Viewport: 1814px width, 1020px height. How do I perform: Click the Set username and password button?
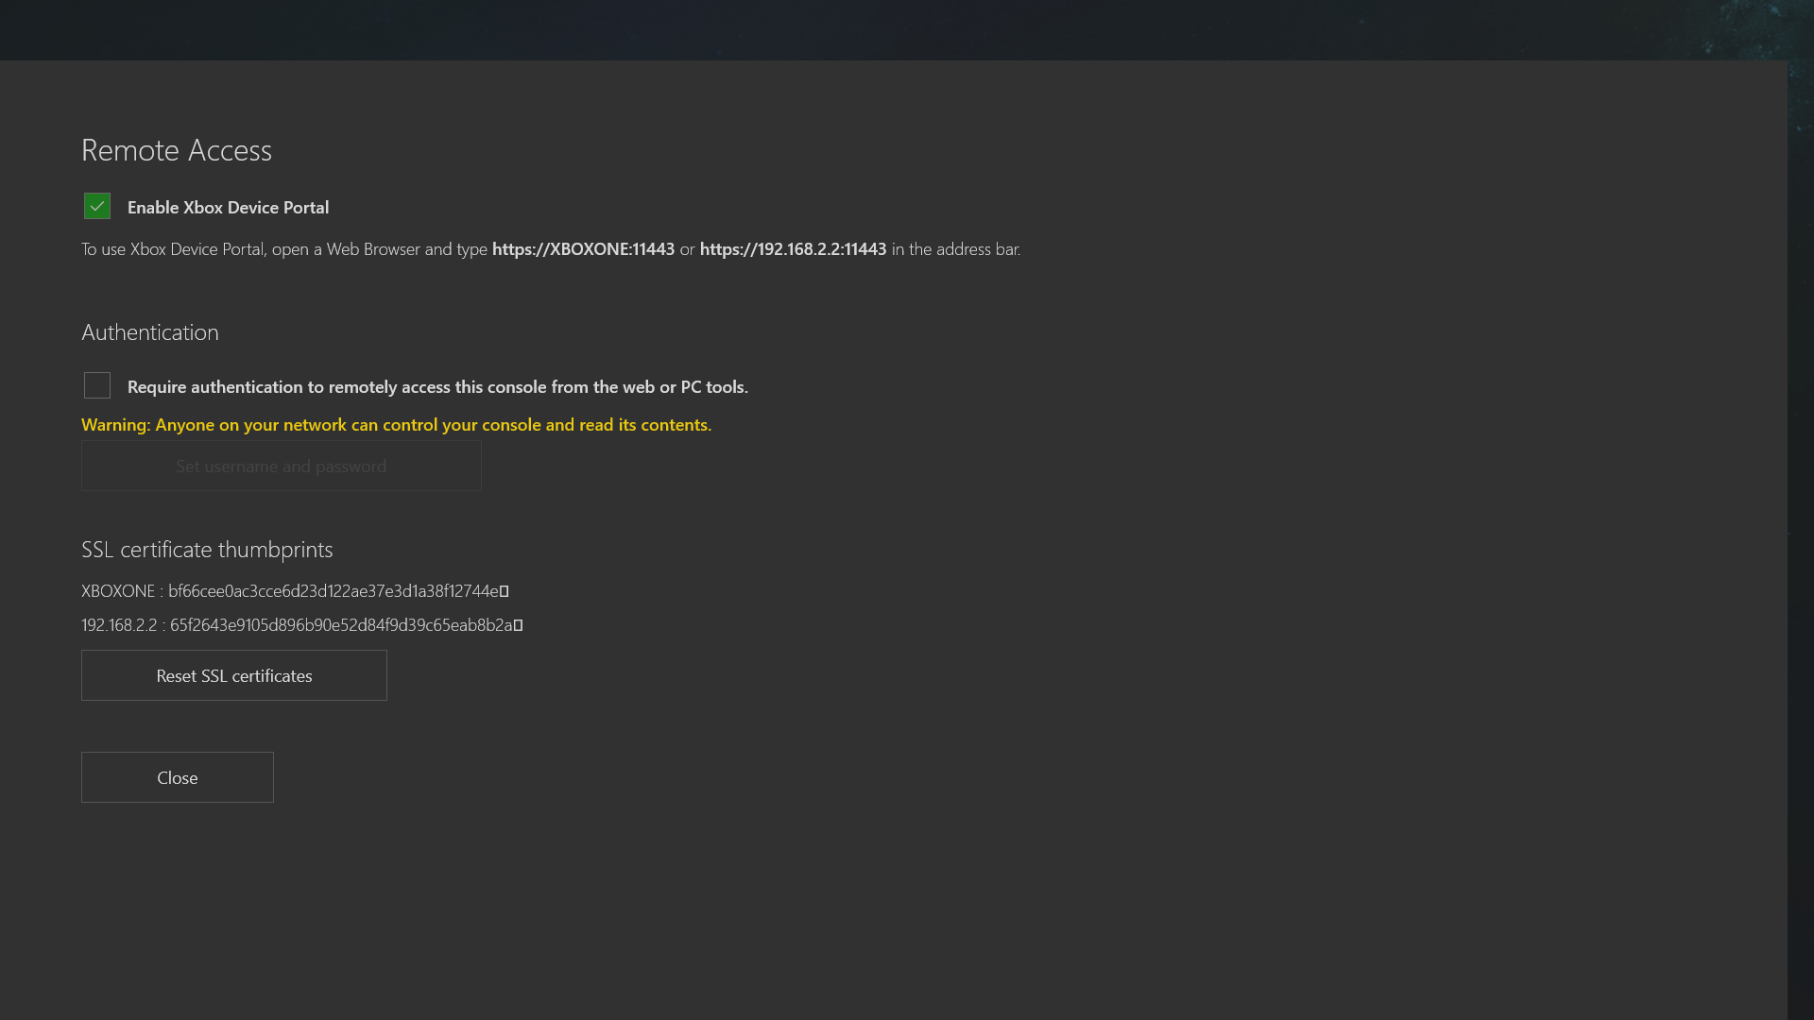(281, 467)
